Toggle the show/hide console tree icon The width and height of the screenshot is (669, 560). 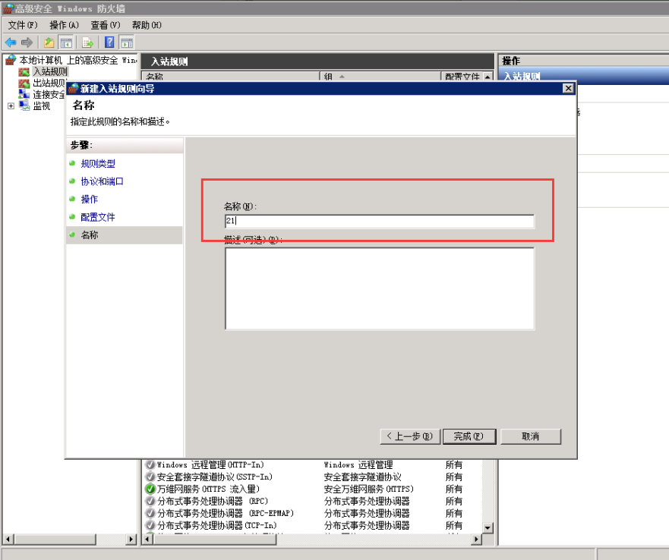coord(67,42)
